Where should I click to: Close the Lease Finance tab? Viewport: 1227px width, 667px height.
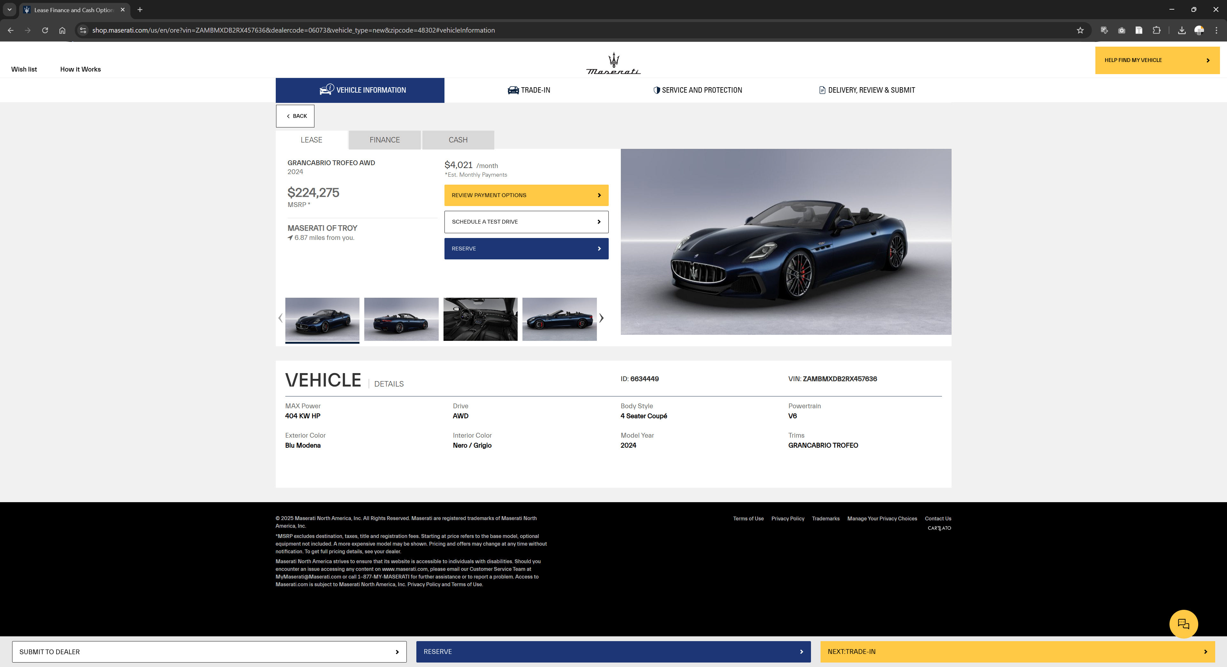coord(122,10)
